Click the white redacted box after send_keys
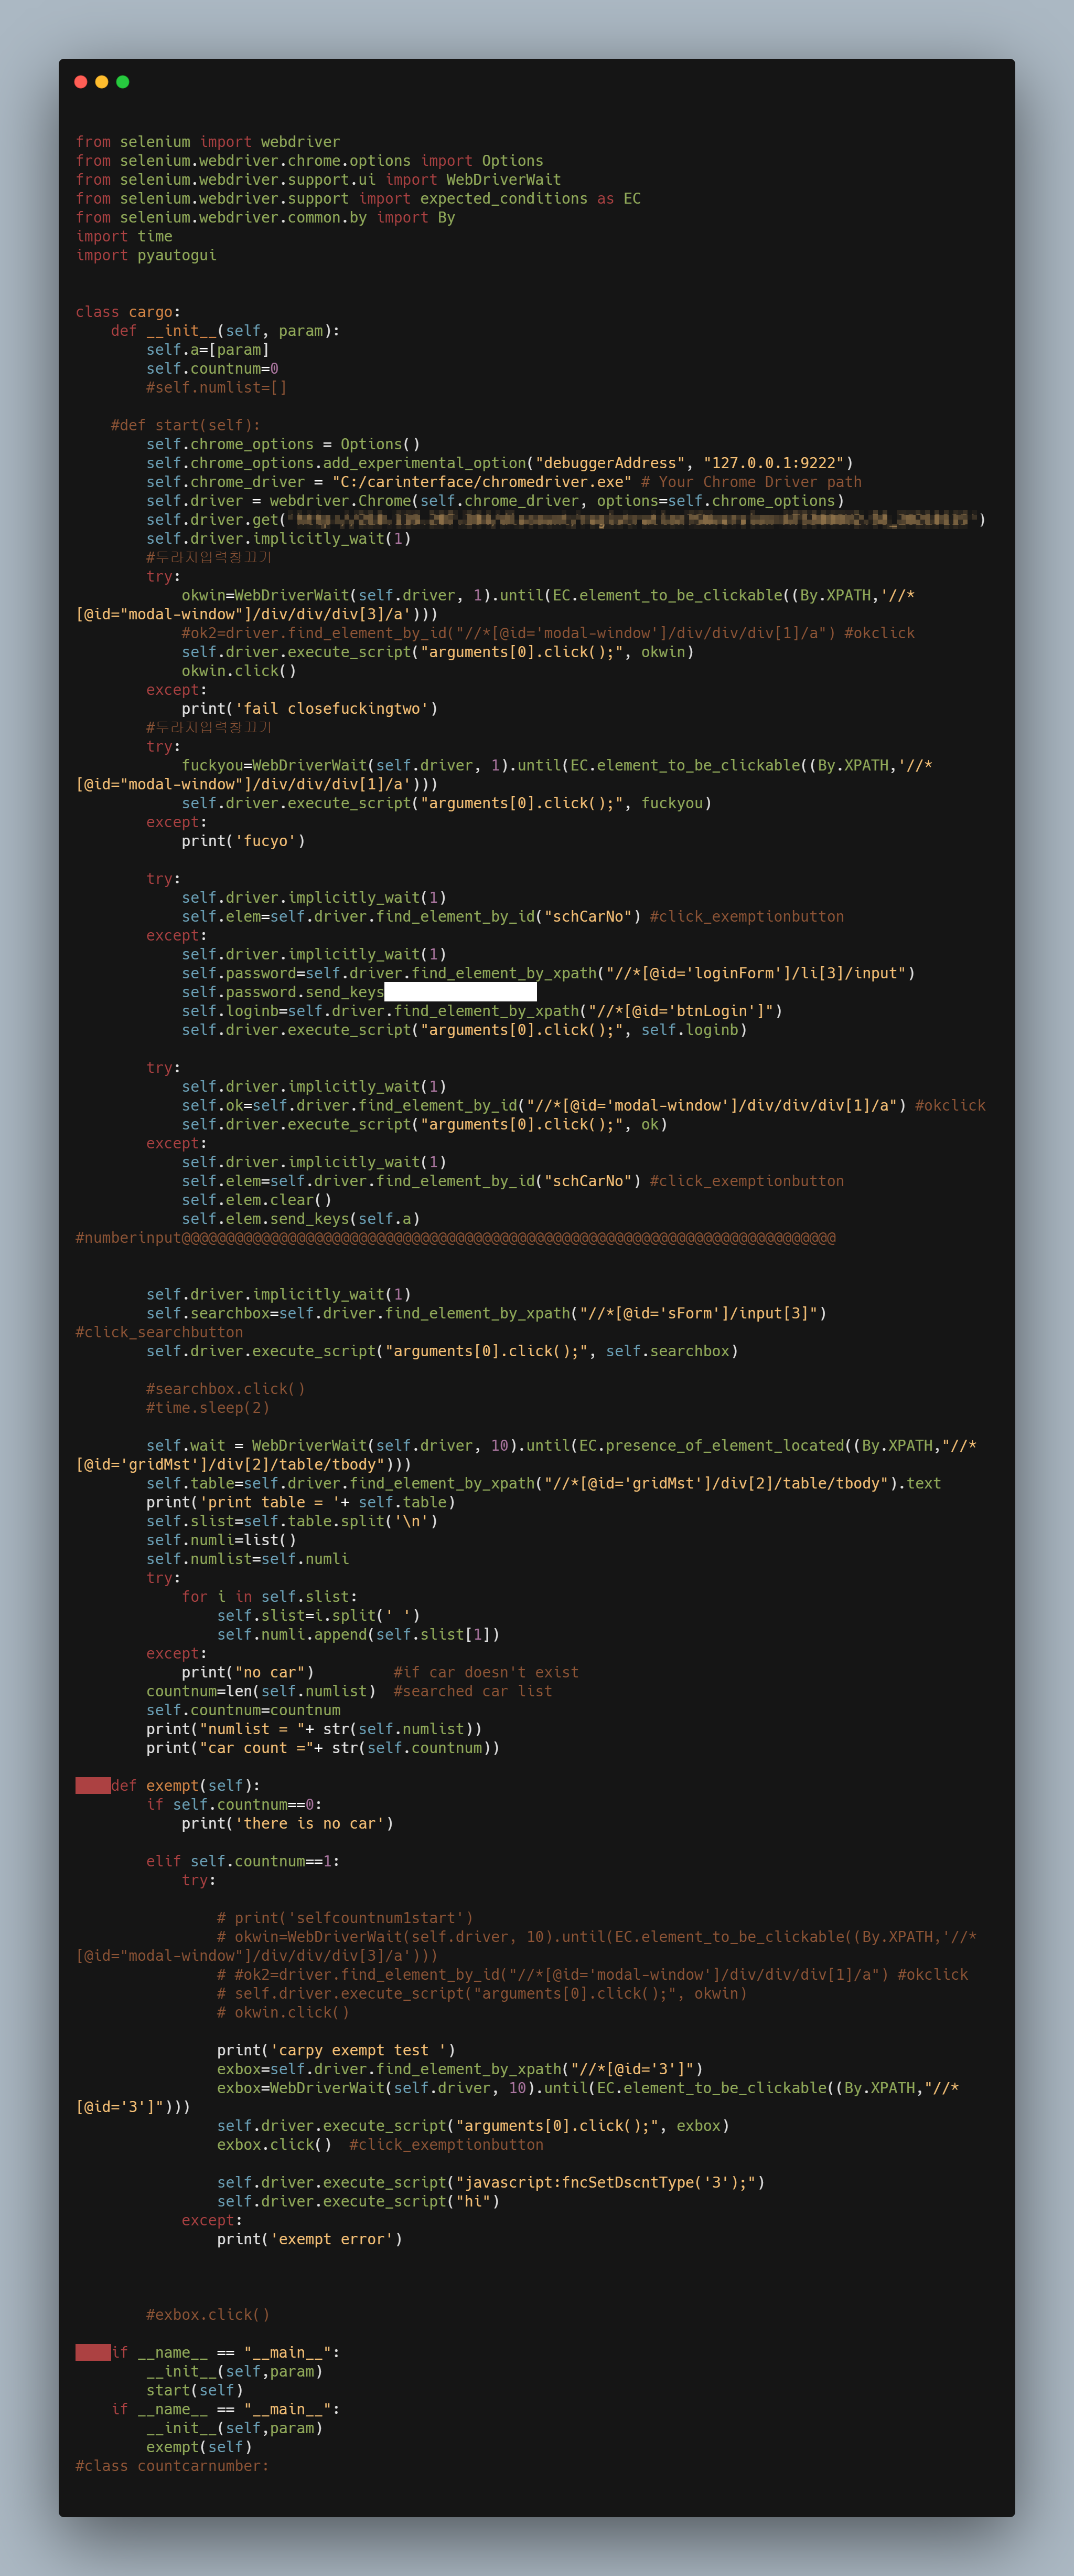Viewport: 1074px width, 2576px height. (x=459, y=992)
